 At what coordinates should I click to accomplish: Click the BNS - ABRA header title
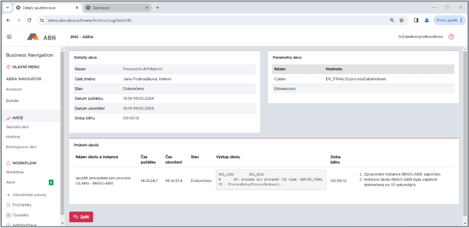tap(82, 37)
